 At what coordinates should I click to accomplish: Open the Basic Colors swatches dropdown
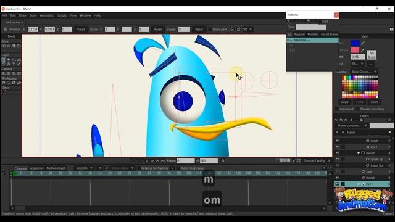[x=364, y=72]
